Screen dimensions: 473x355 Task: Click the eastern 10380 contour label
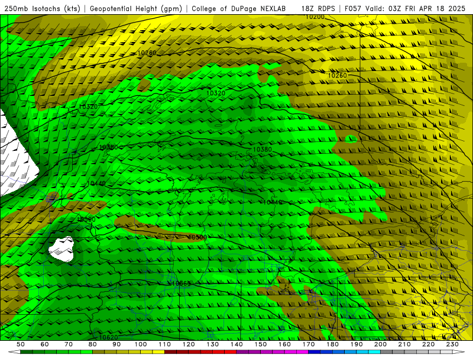coord(262,150)
